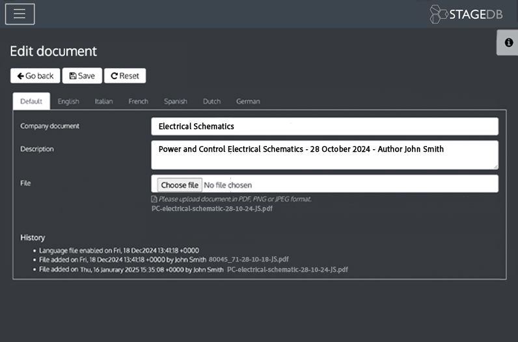
Task: Open PC-electrical-schematic PDF in history list
Action: pos(288,269)
